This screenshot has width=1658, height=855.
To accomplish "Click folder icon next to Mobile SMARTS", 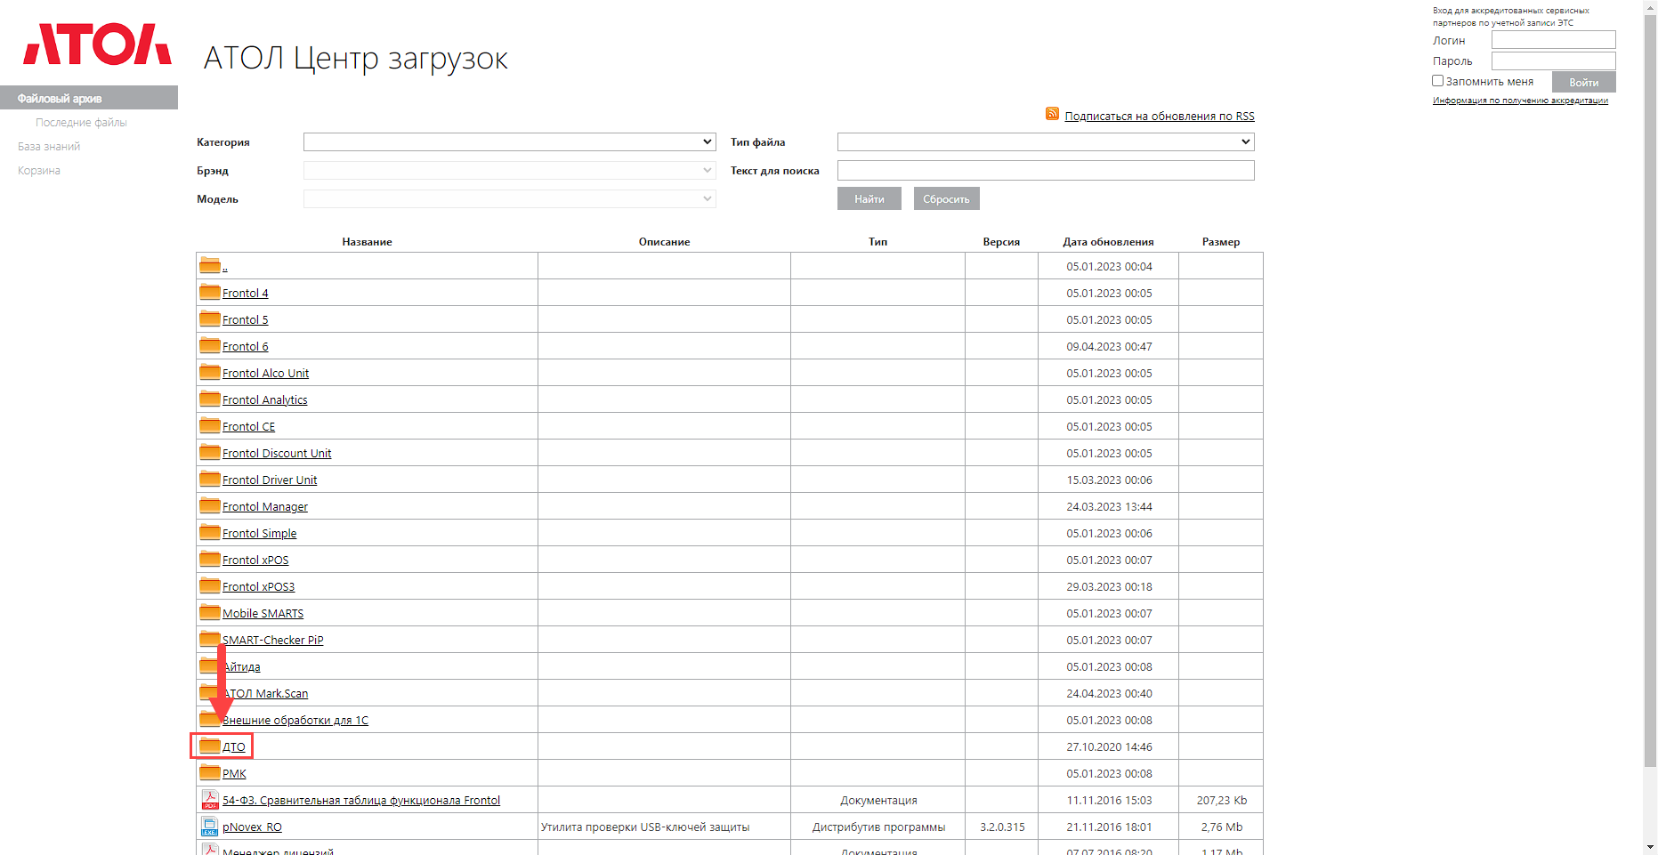I will click(209, 612).
